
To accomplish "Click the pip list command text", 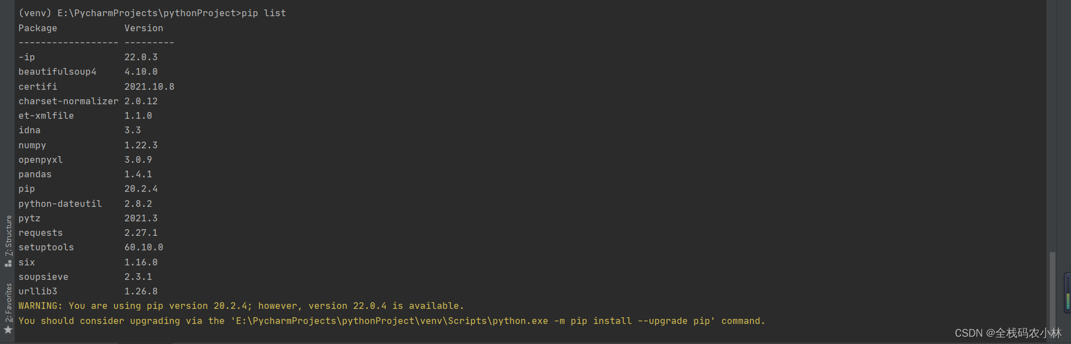I will point(264,13).
